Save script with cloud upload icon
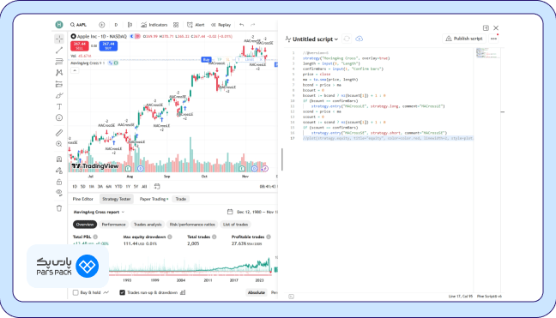Viewport: 556px width, 318px height. coord(359,39)
